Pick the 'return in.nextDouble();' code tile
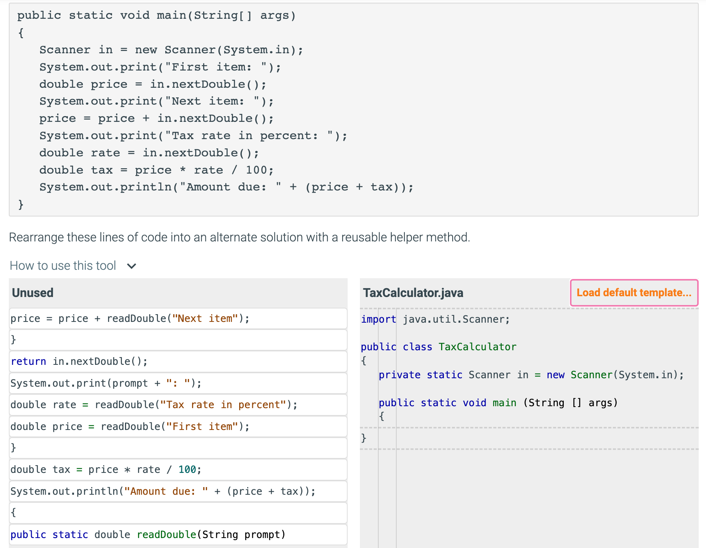706x548 pixels. point(178,361)
